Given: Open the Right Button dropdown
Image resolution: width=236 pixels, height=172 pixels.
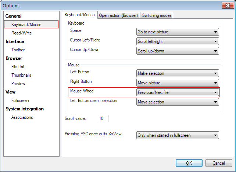Looking at the screenshot, I should coord(178,83).
